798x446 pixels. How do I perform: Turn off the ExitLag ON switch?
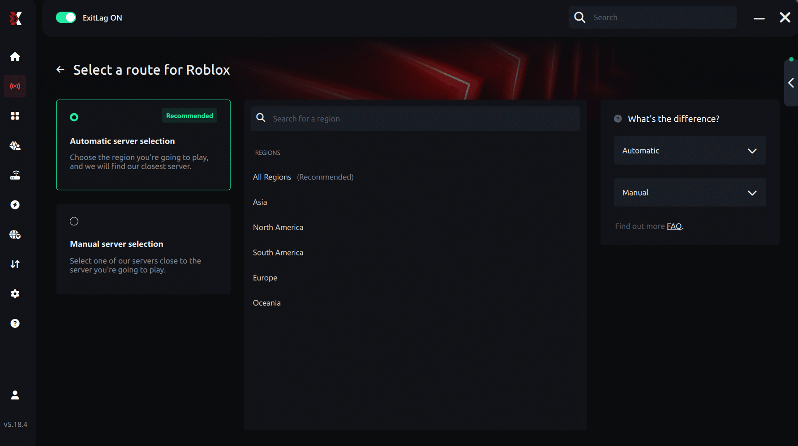(66, 17)
